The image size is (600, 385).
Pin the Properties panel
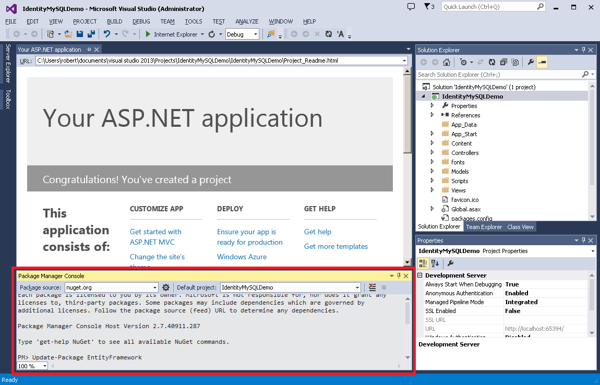point(583,240)
